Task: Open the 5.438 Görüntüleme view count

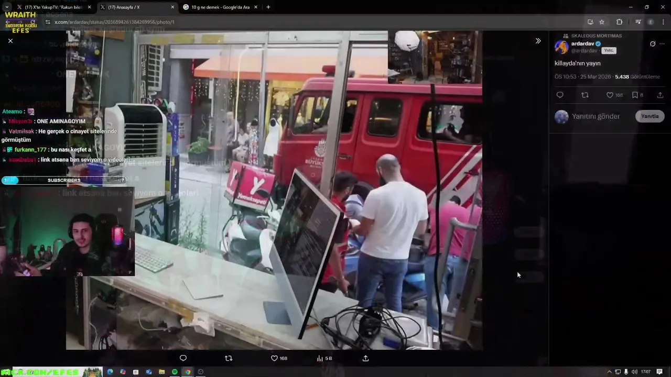Action: 637,77
